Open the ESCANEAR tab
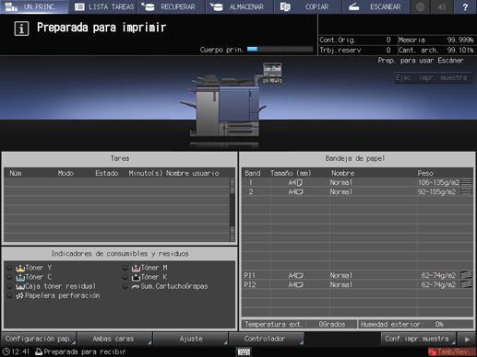Screen dimensions: 477x357 click(376, 6)
